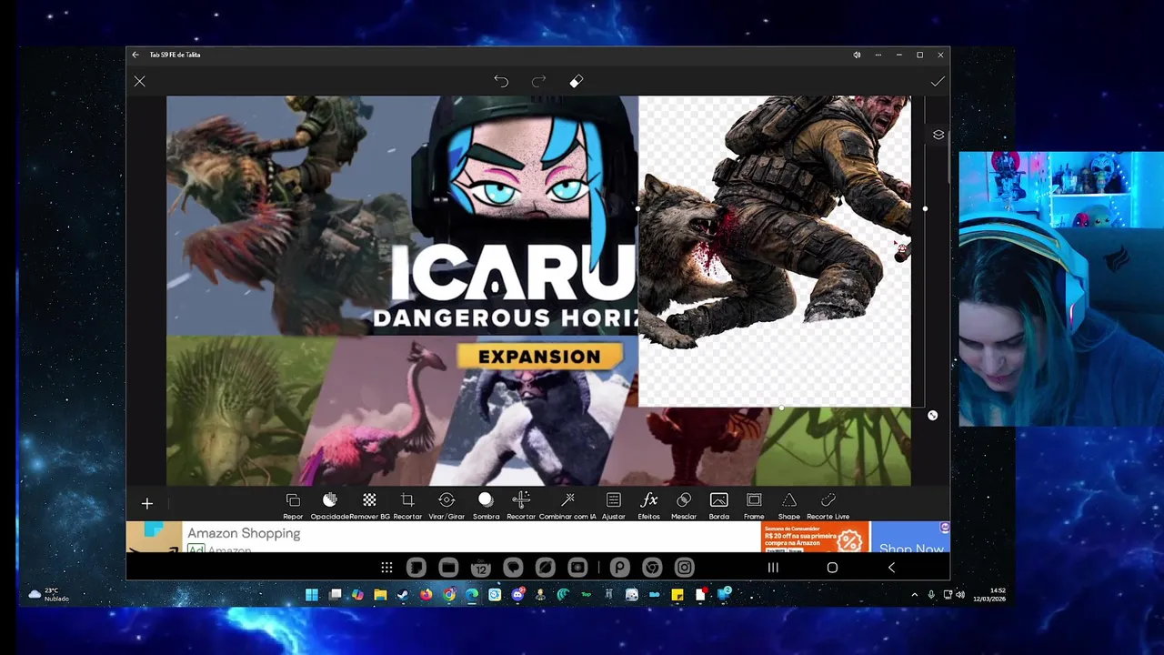This screenshot has height=655, width=1164.
Task: Open the volume control in system tray
Action: [960, 595]
